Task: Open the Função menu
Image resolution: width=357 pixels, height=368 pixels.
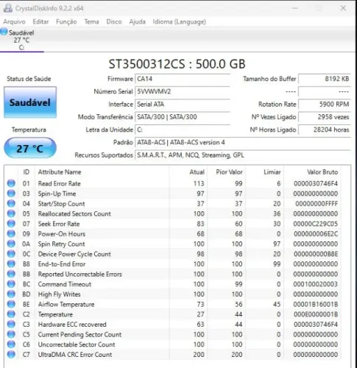Action: [66, 22]
